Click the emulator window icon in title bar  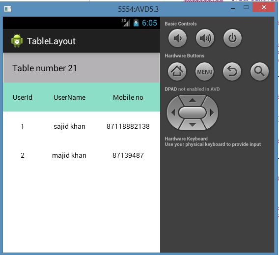tap(8, 9)
